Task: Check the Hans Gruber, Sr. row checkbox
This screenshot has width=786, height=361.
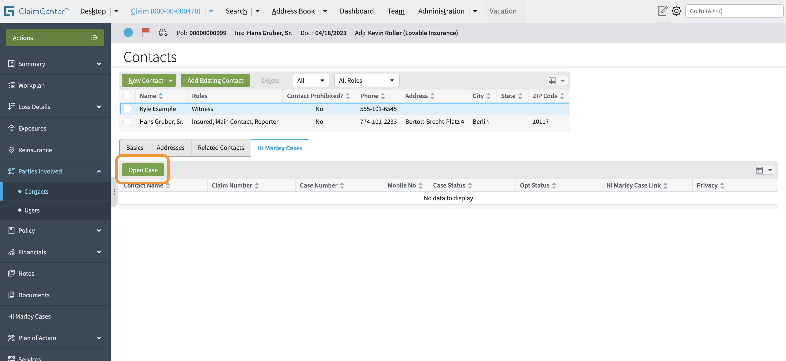Action: point(127,121)
